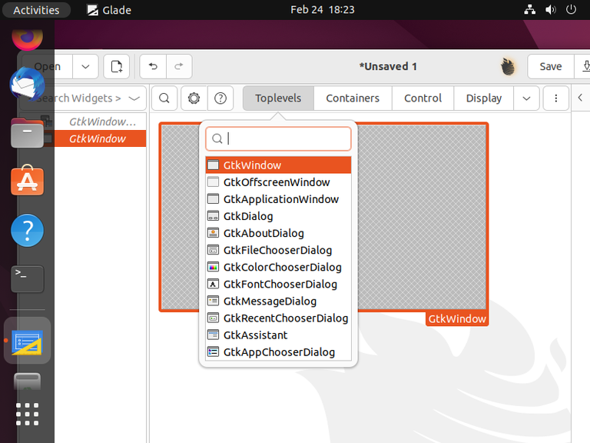Image resolution: width=590 pixels, height=443 pixels.
Task: Open the Display widget tab
Action: pos(484,98)
